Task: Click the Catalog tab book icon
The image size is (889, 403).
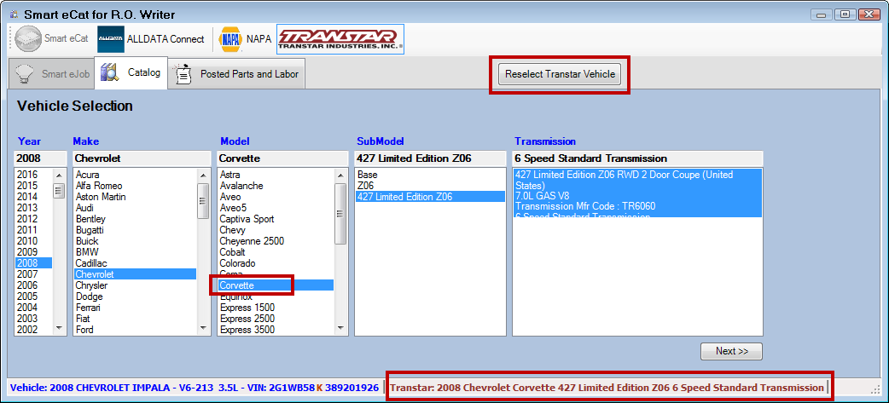Action: pyautogui.click(x=110, y=73)
